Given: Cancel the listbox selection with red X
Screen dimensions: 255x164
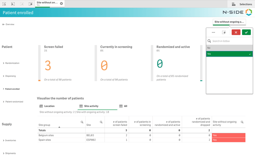Looking at the screenshot, I should (236, 33).
